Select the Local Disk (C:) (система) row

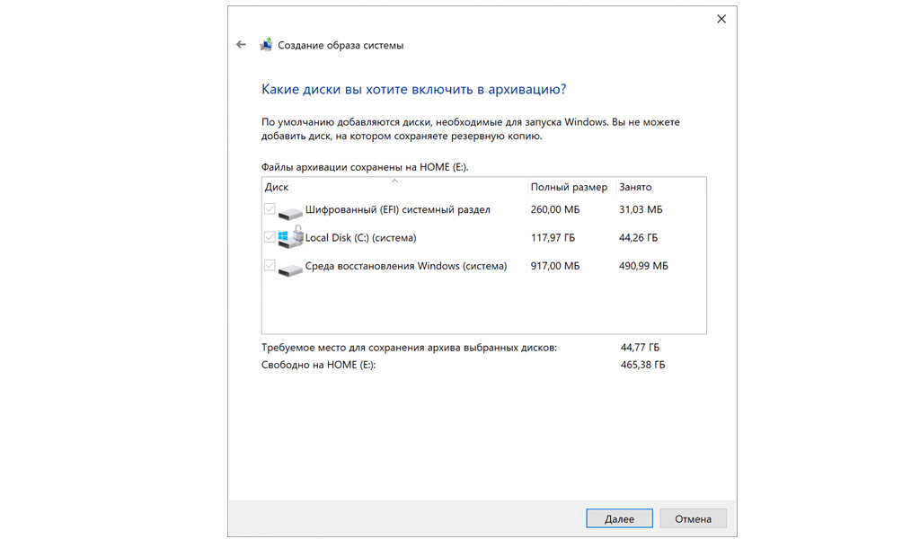click(483, 237)
